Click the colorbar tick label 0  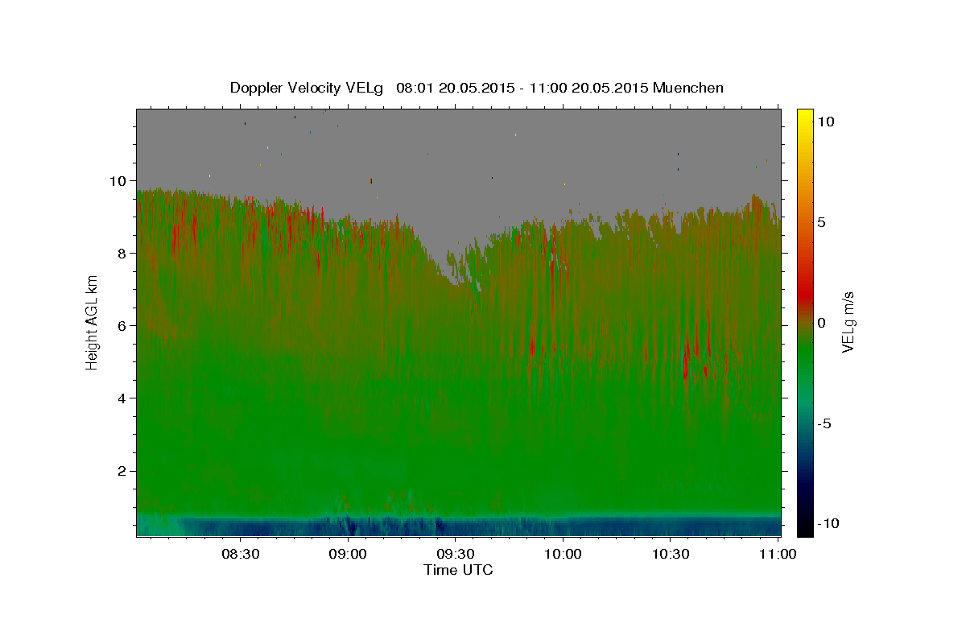pyautogui.click(x=821, y=323)
